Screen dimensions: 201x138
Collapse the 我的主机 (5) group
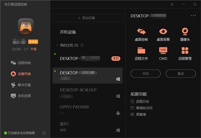57,45
